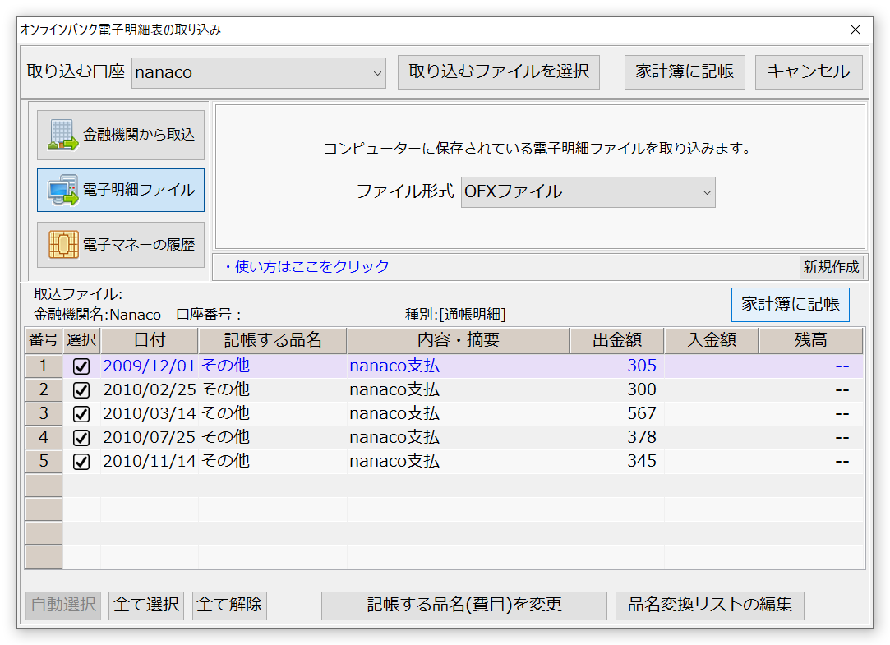Select the 電子明細ファイル (e-statement file) icon
Viewport: 890px width, 645px height.
click(x=120, y=190)
